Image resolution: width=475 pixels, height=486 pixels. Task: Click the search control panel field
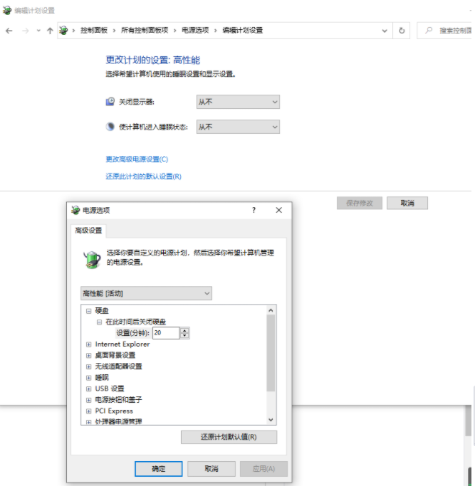tap(446, 31)
